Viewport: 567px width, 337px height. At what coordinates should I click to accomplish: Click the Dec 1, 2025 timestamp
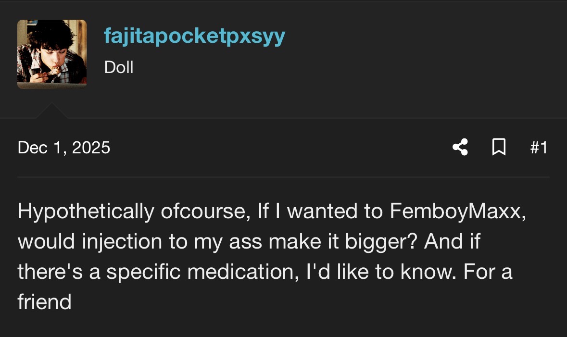tap(63, 148)
